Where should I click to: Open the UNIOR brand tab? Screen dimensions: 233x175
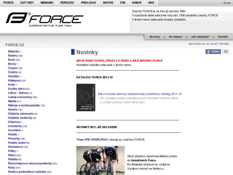click(x=137, y=3)
